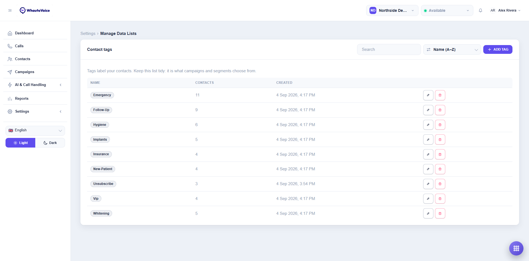
Task: Click the CREATED column header
Action: pyautogui.click(x=284, y=83)
